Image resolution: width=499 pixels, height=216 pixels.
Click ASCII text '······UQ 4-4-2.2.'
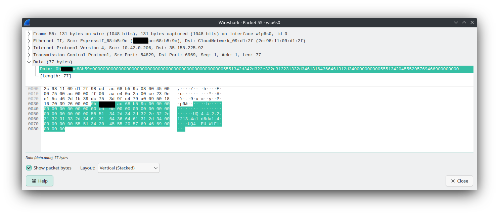tap(199, 114)
